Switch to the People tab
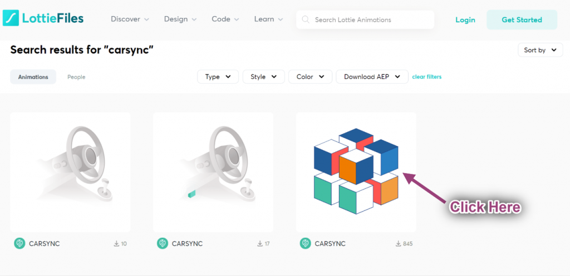The height and width of the screenshot is (276, 570). click(76, 77)
